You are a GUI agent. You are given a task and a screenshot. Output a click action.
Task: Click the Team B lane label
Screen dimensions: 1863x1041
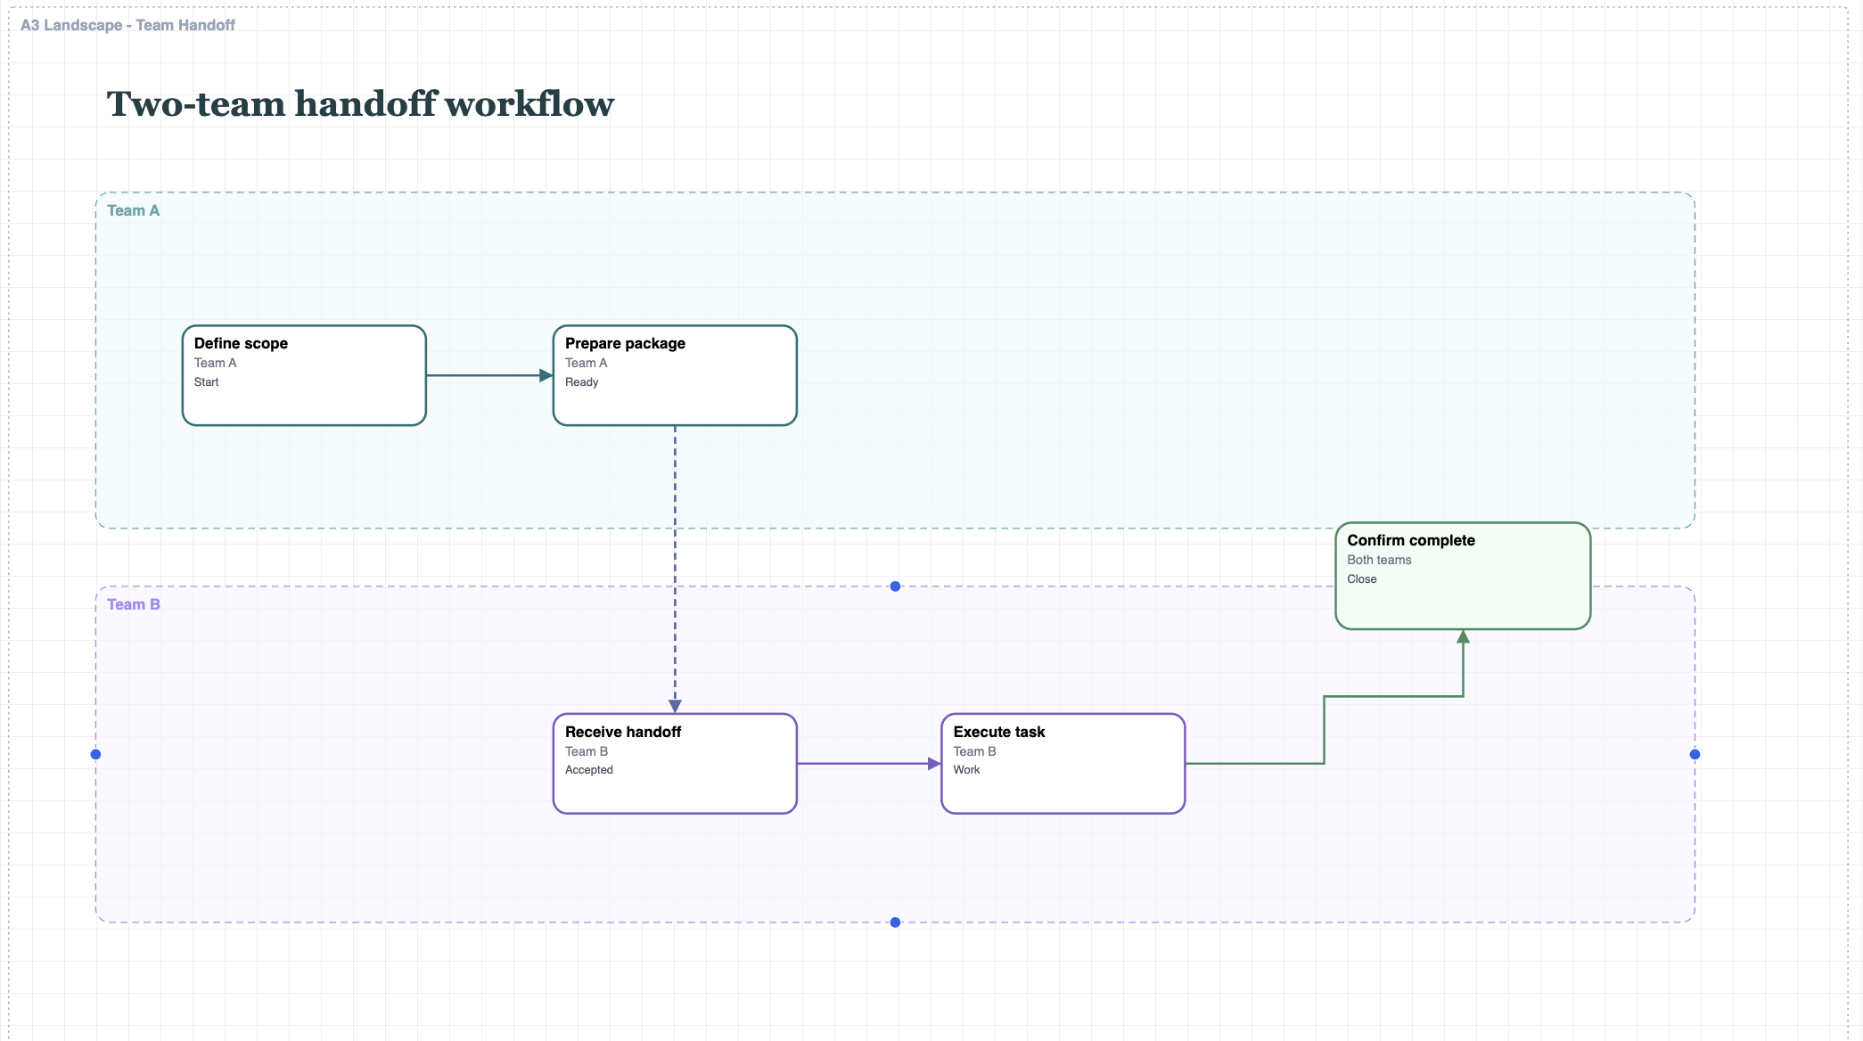[x=134, y=604]
